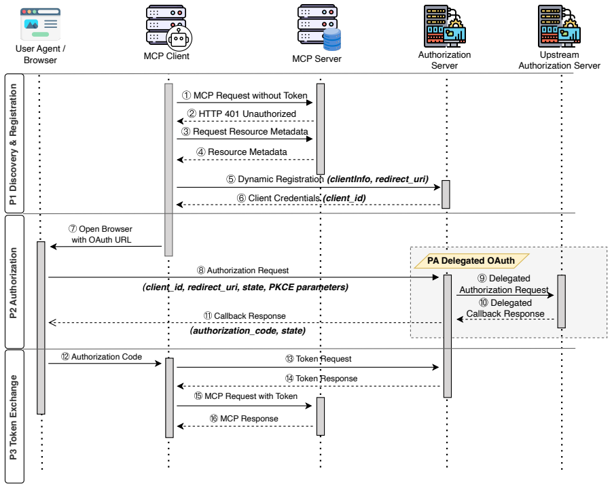The image size is (612, 488).
Task: Select step 8 'Authorization Request' text
Action: [x=242, y=270]
